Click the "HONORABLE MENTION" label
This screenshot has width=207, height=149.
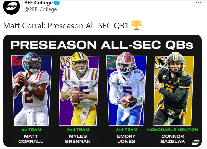pos(173,130)
